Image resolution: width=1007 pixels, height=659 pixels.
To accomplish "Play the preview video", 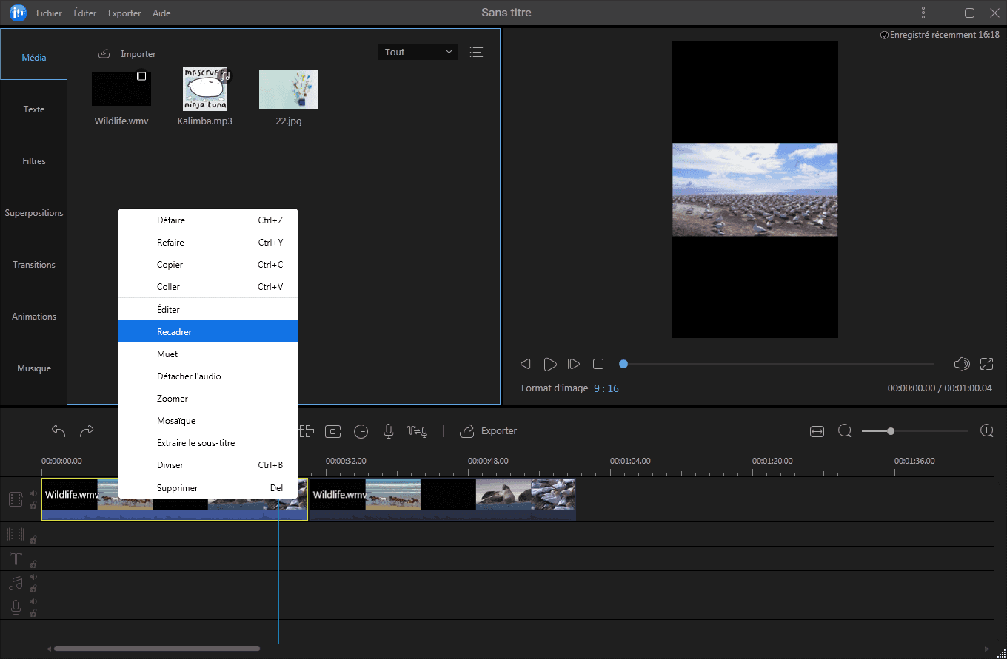I will click(550, 364).
